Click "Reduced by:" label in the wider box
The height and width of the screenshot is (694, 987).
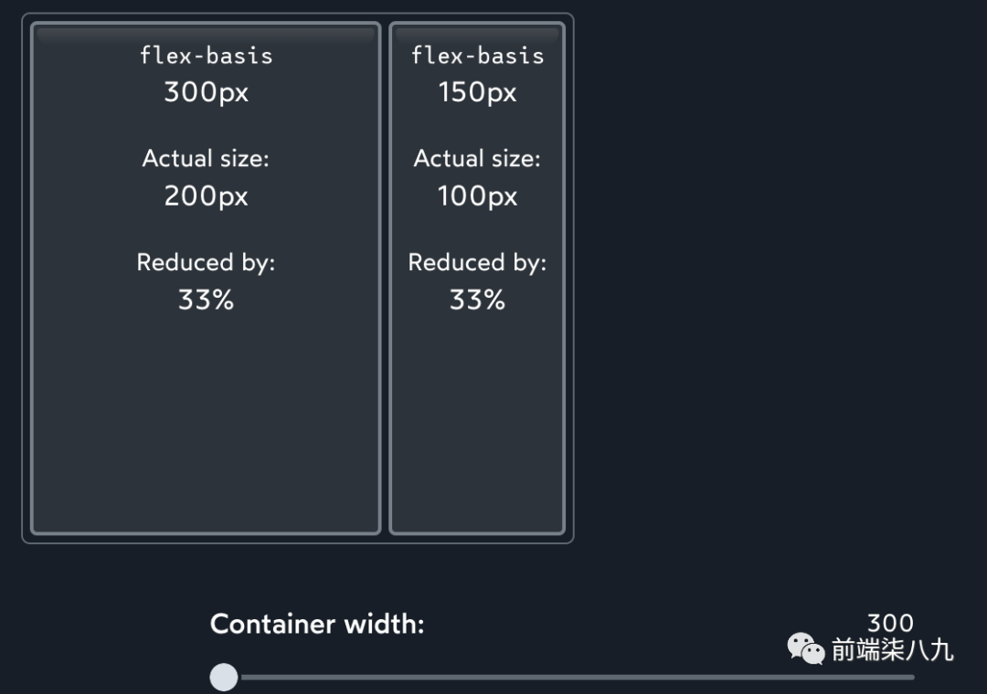tap(206, 262)
